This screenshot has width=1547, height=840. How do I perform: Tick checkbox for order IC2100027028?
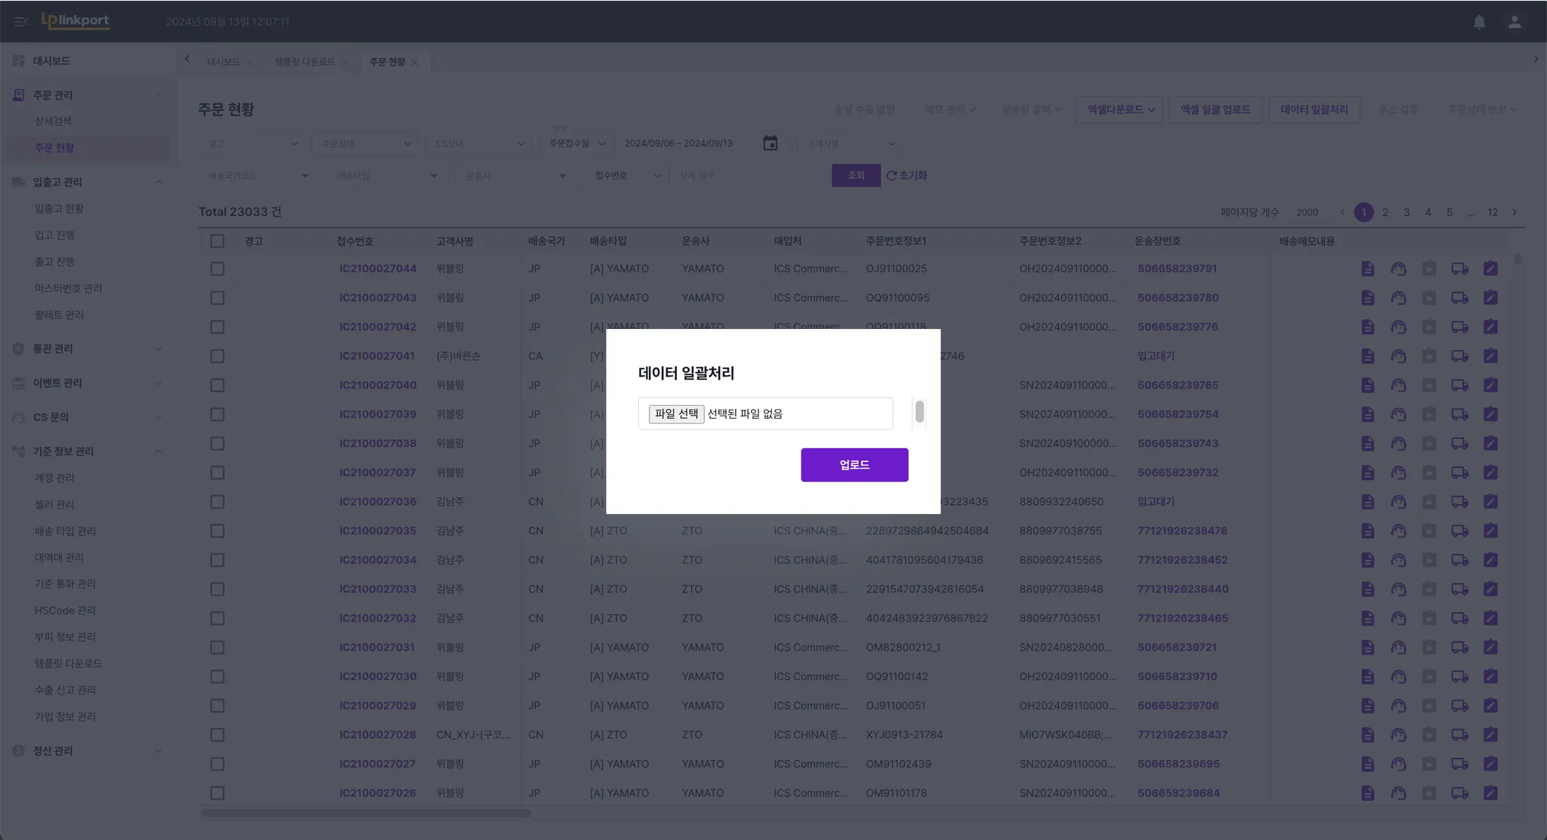coord(218,735)
